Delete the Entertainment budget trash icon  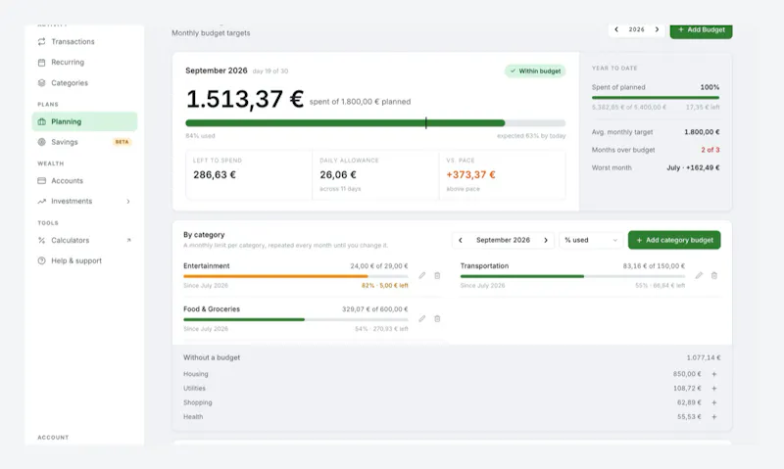pos(437,275)
